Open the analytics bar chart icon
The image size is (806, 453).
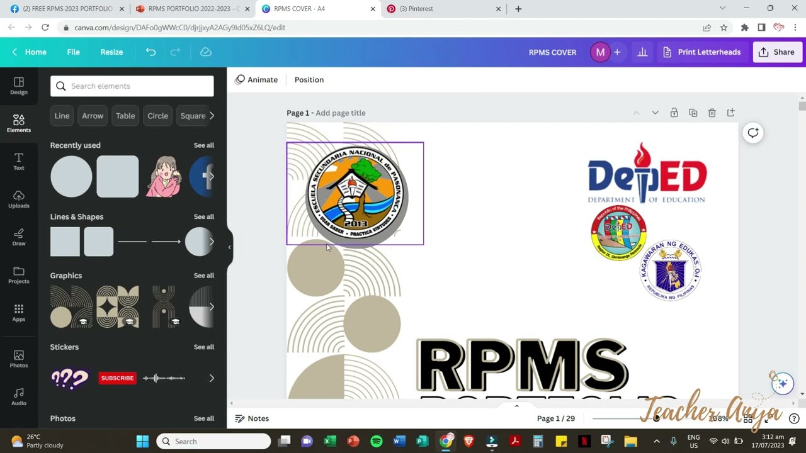pyautogui.click(x=642, y=52)
